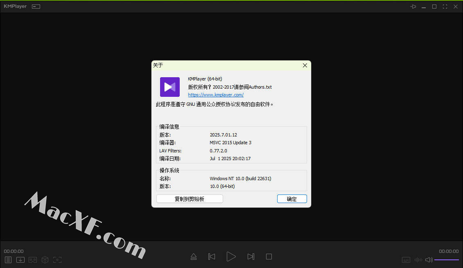Close the 关于 dialog with X
This screenshot has width=463, height=268.
click(305, 65)
